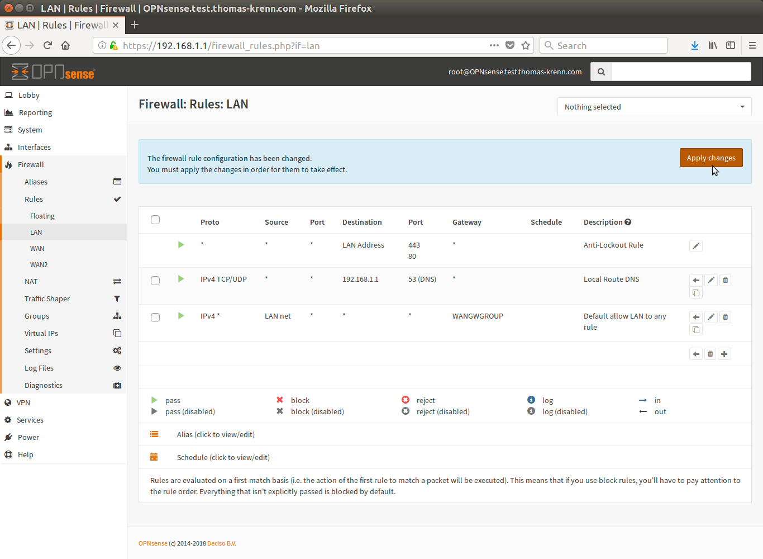Click the Description help question icon
Viewport: 763px width, 559px height.
tap(628, 222)
